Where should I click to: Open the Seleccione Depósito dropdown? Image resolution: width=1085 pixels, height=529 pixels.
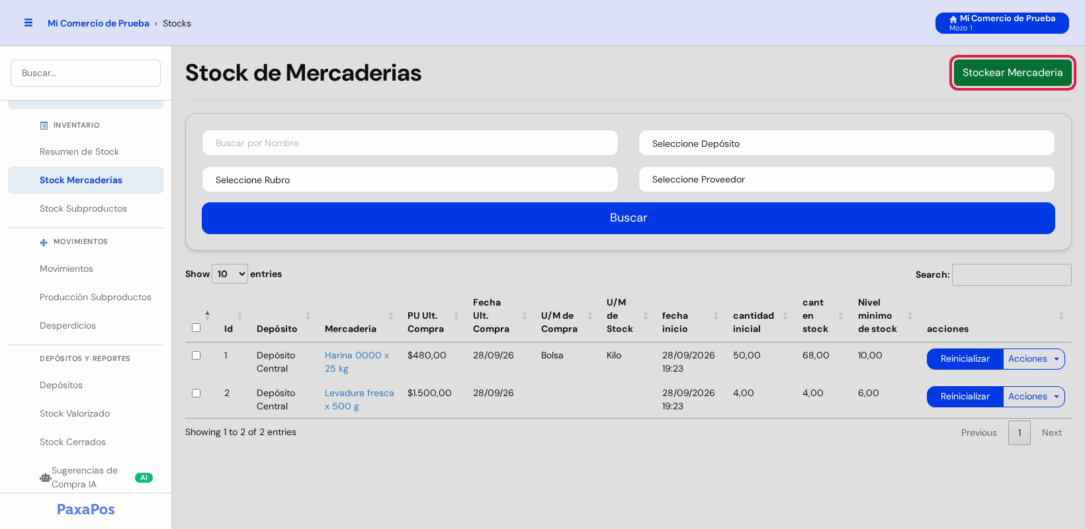point(846,143)
